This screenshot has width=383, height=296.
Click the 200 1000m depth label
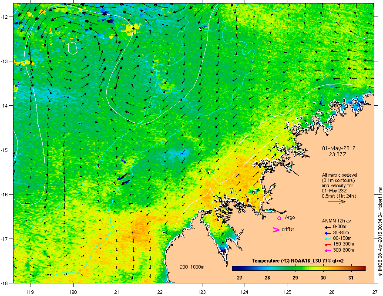[x=192, y=267]
